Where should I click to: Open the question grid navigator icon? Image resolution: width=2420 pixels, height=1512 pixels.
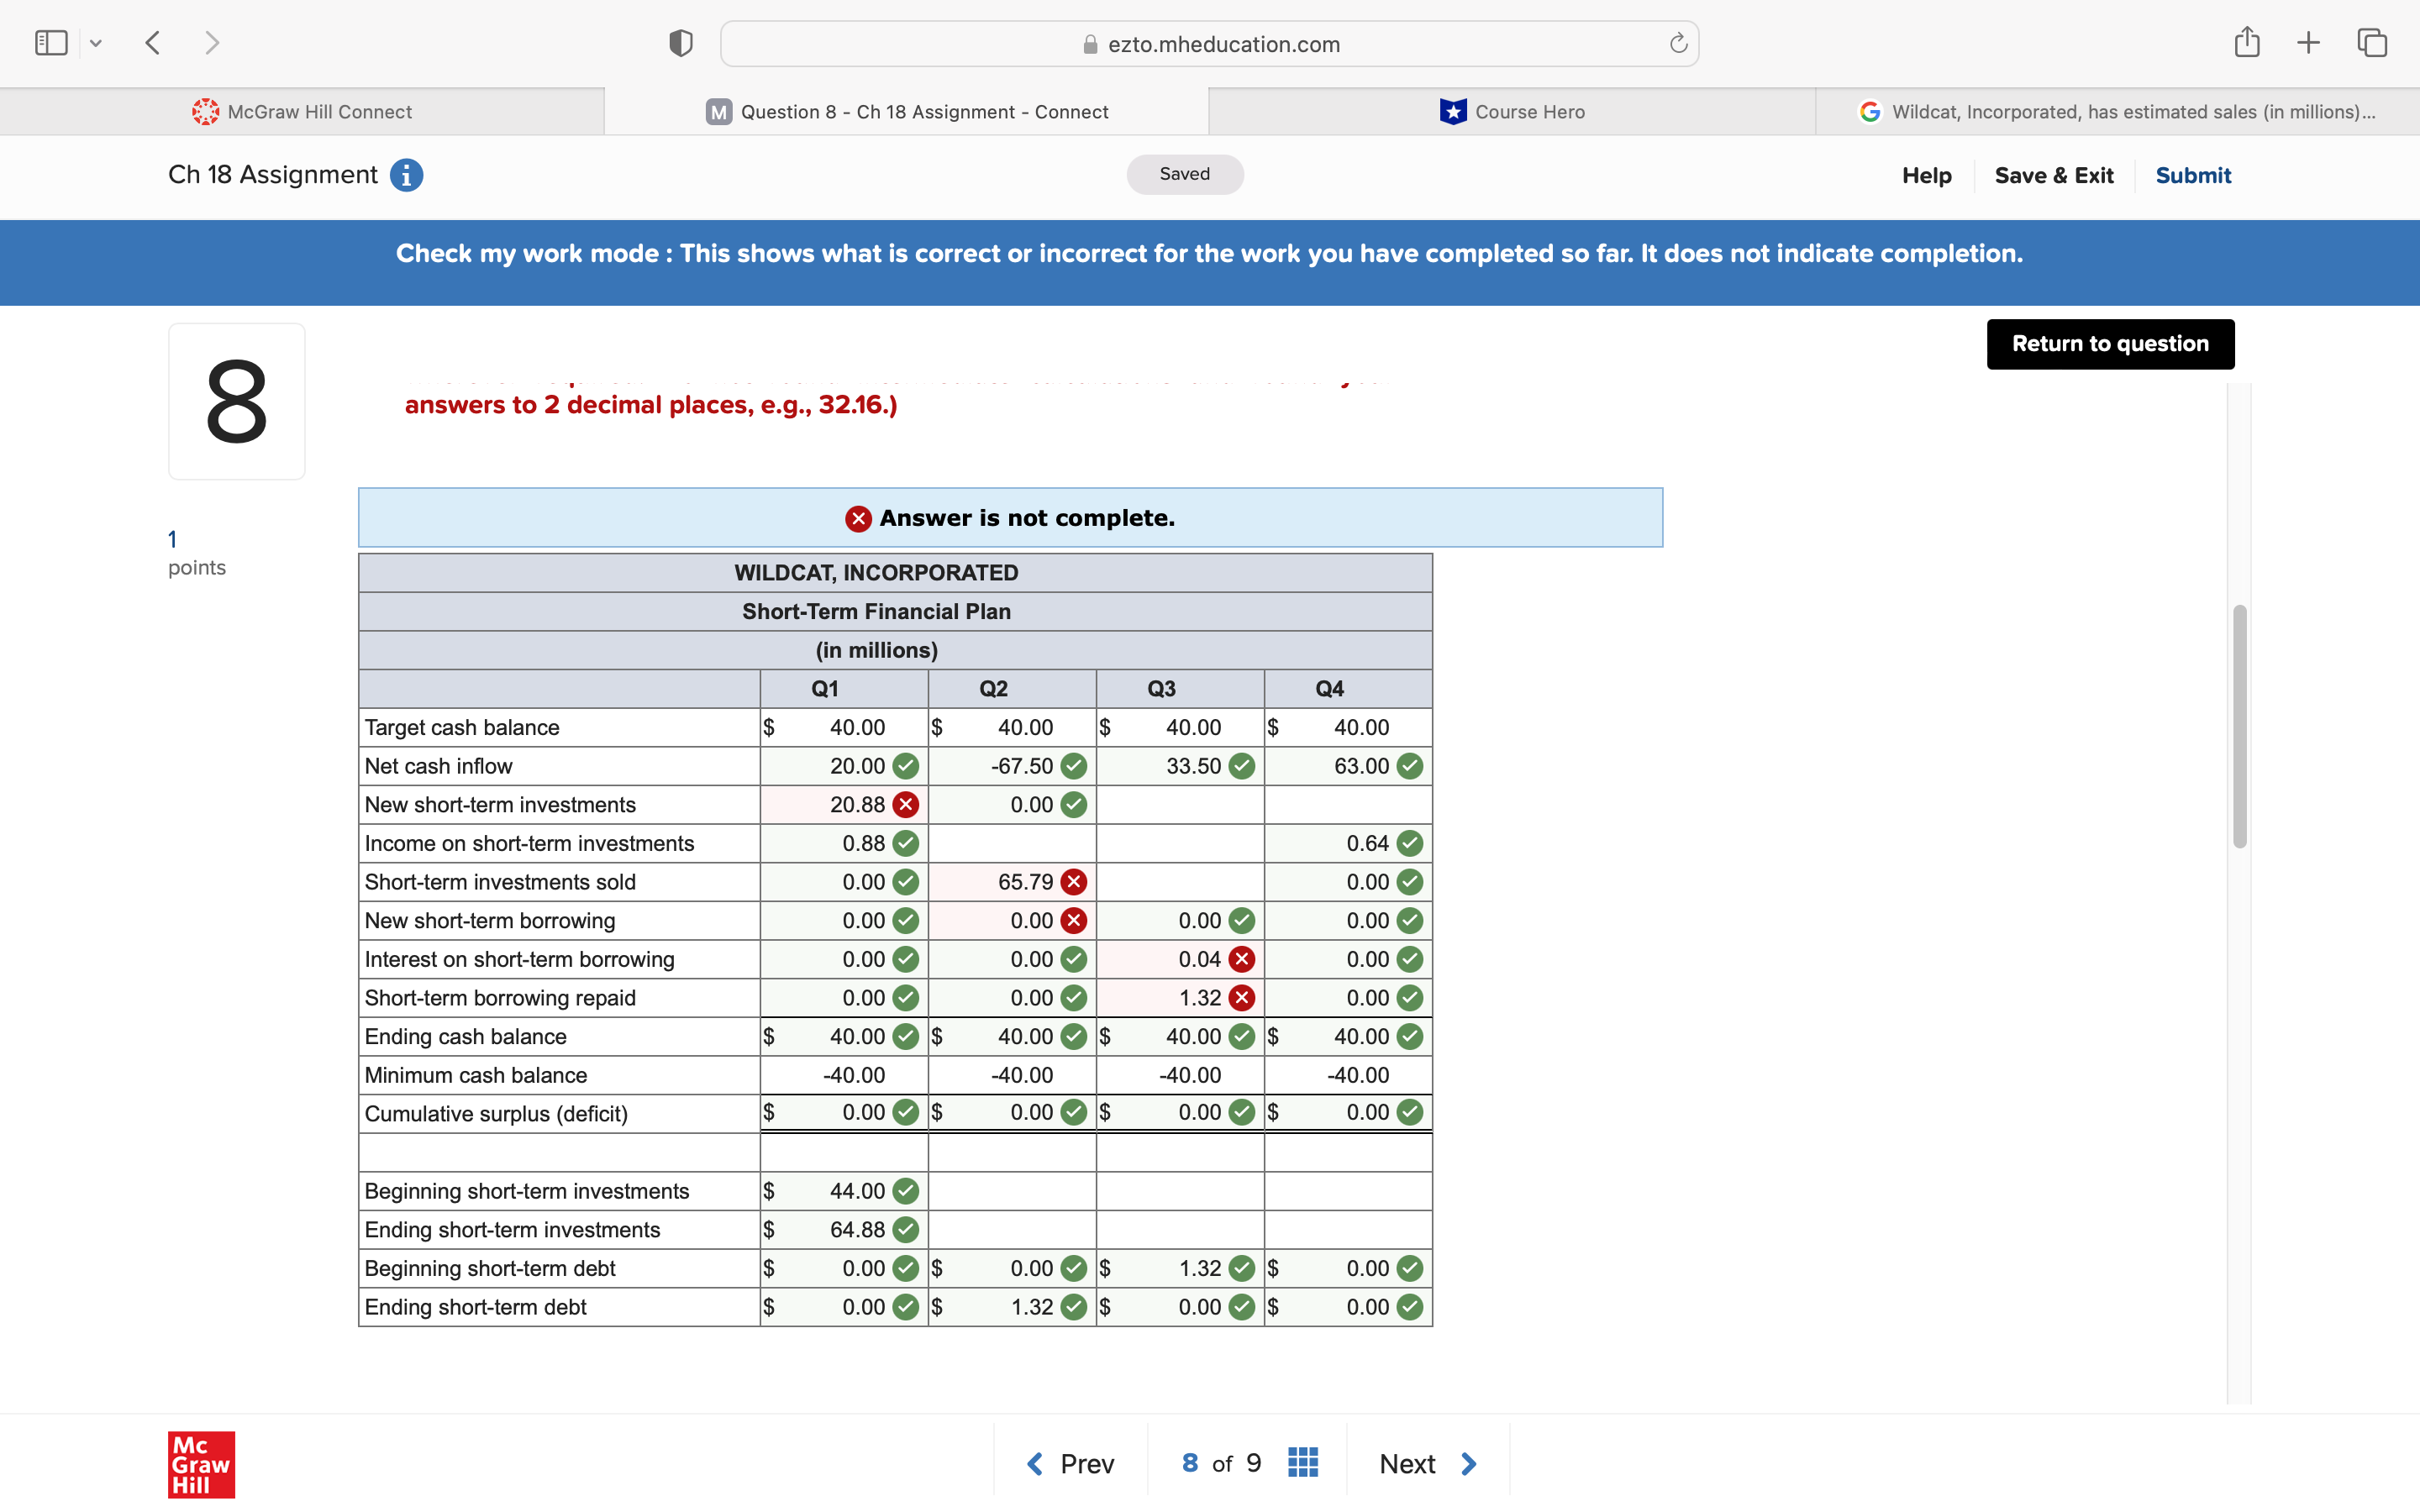point(1303,1463)
